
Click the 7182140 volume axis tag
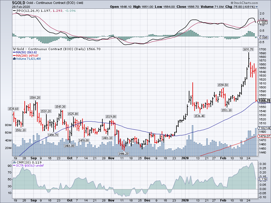coord(264,128)
